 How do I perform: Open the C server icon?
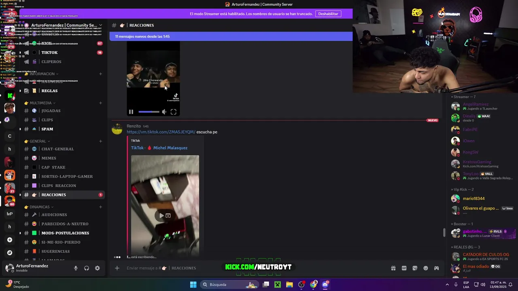click(10, 136)
